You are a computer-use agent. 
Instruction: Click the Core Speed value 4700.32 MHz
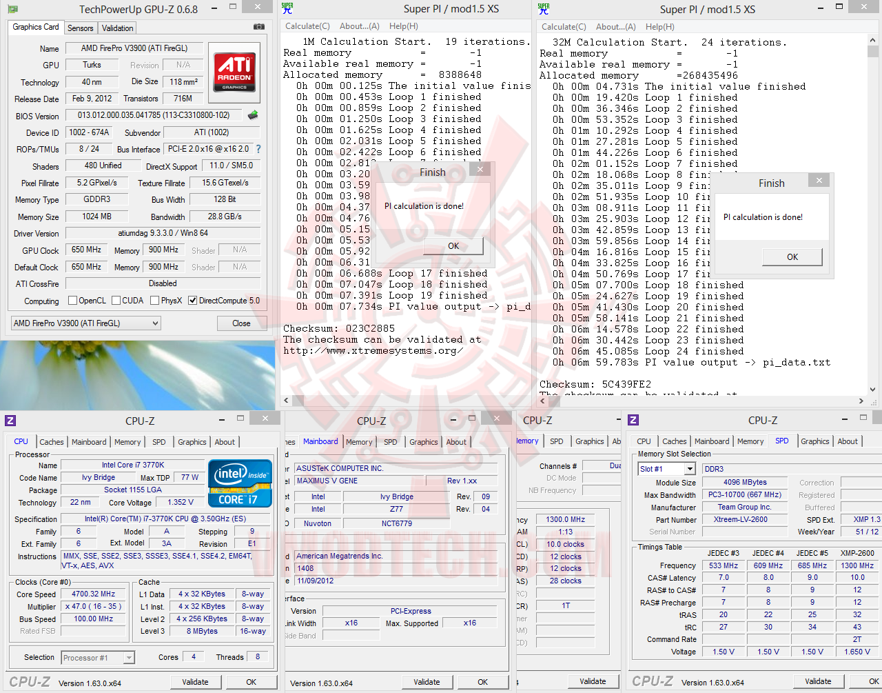tap(94, 594)
